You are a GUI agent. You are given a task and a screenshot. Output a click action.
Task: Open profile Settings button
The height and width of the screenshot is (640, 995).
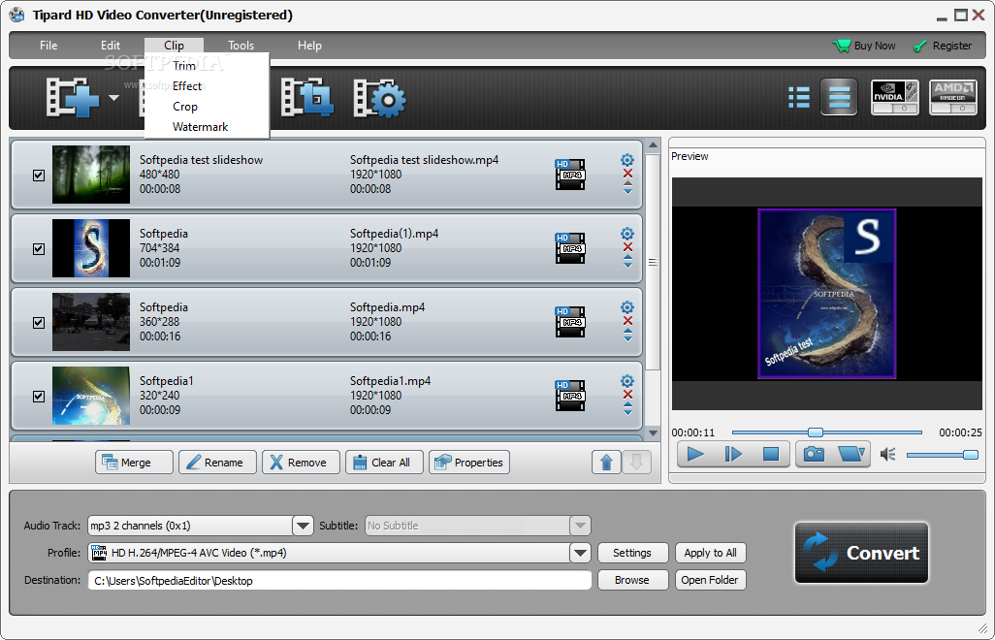pyautogui.click(x=632, y=553)
